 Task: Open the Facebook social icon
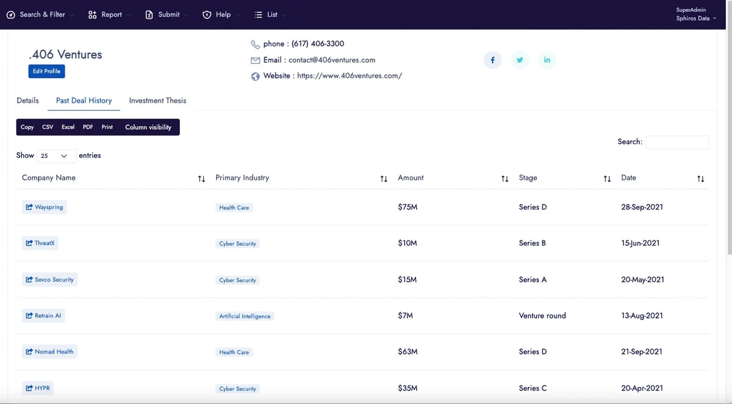tap(492, 60)
